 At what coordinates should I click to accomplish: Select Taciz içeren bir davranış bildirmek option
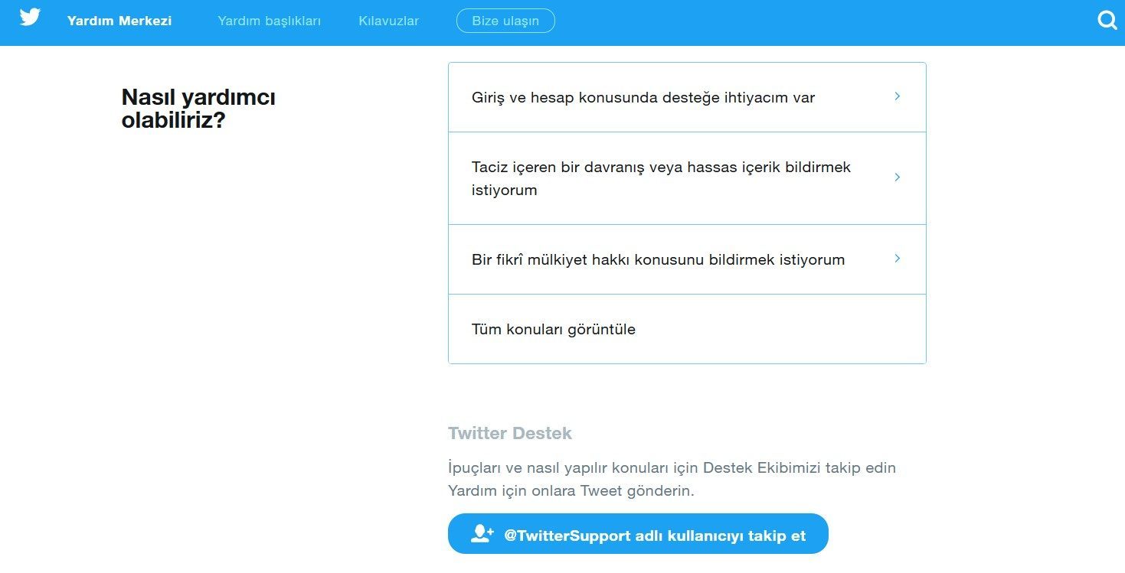(x=687, y=178)
